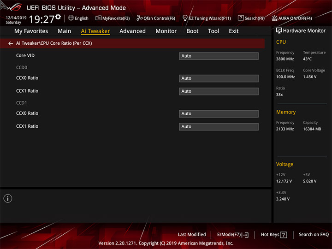
Task: Click the CCD0 CCX0 Ratio Auto field
Action: coord(219,78)
